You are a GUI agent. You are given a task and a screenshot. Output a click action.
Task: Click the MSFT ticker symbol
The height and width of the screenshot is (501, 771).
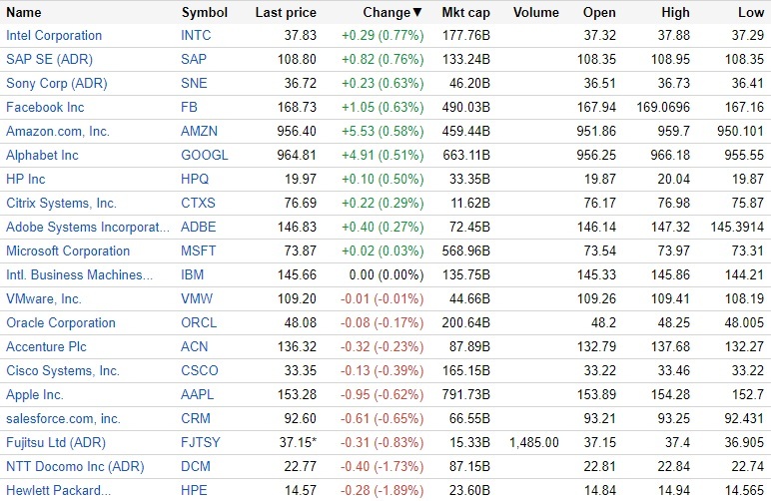coord(198,251)
